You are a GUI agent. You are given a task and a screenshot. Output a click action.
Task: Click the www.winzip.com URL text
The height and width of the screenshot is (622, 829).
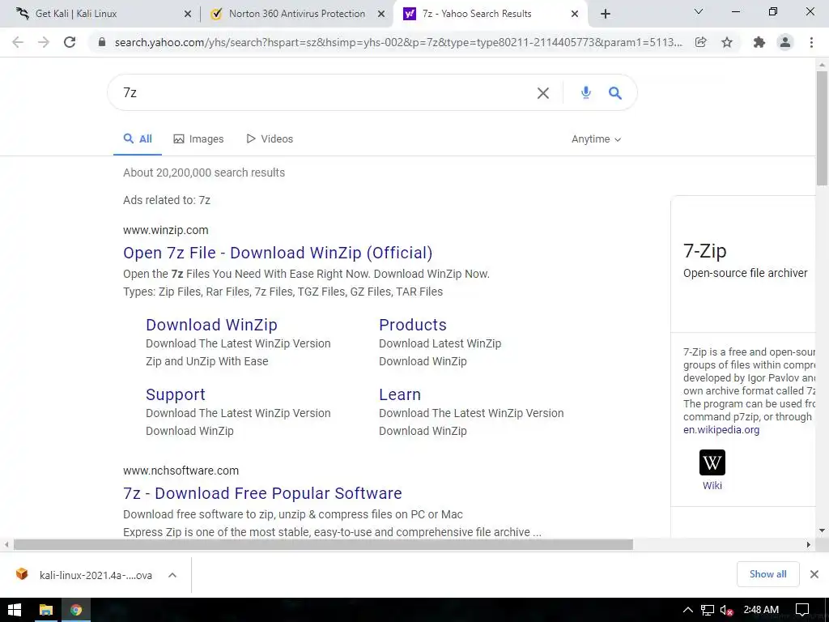(x=165, y=230)
